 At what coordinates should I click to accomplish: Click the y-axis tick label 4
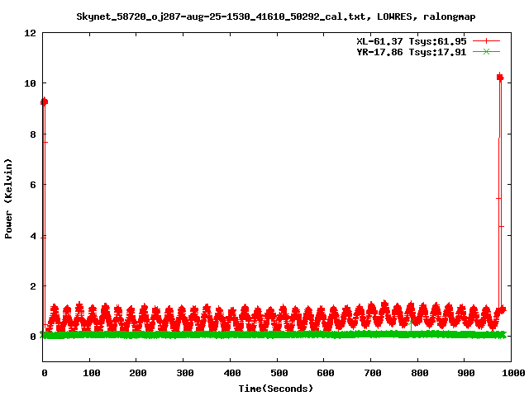pos(33,236)
